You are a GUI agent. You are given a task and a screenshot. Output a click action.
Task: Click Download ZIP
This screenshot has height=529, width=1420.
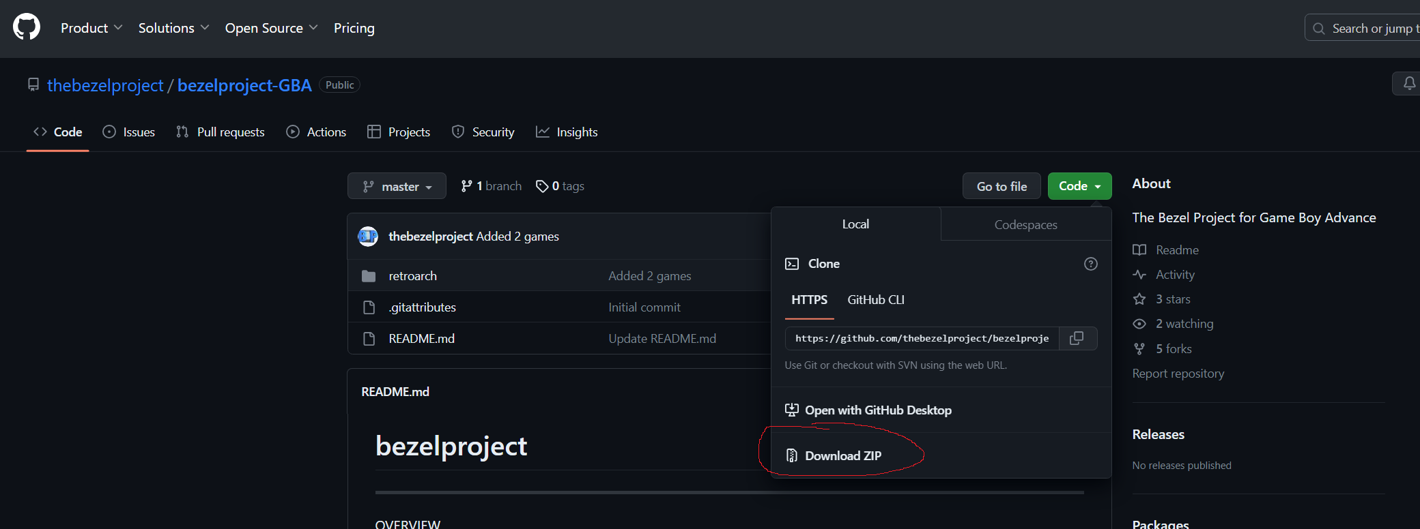click(x=843, y=455)
